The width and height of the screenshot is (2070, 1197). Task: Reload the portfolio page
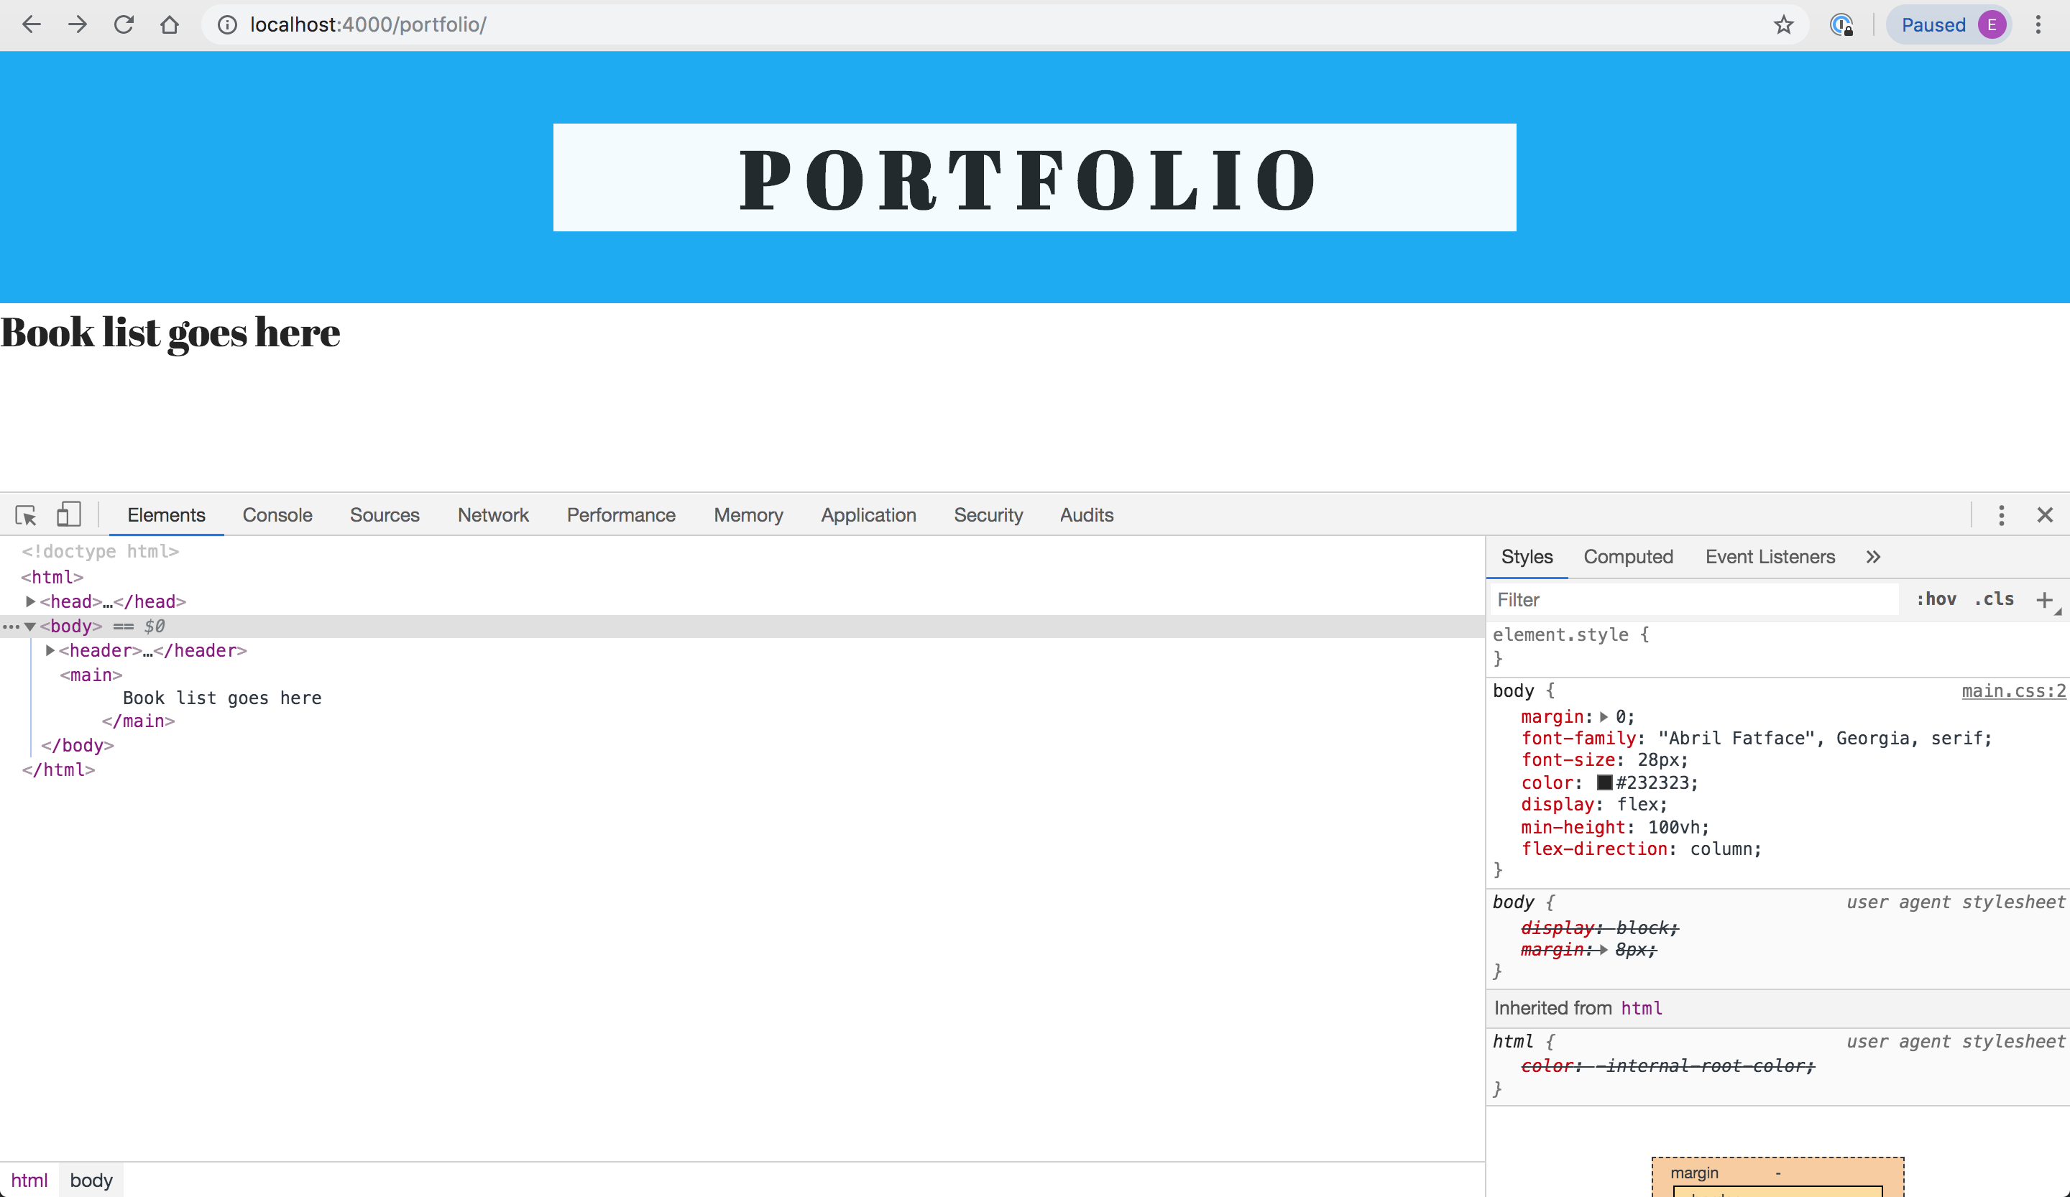click(123, 24)
